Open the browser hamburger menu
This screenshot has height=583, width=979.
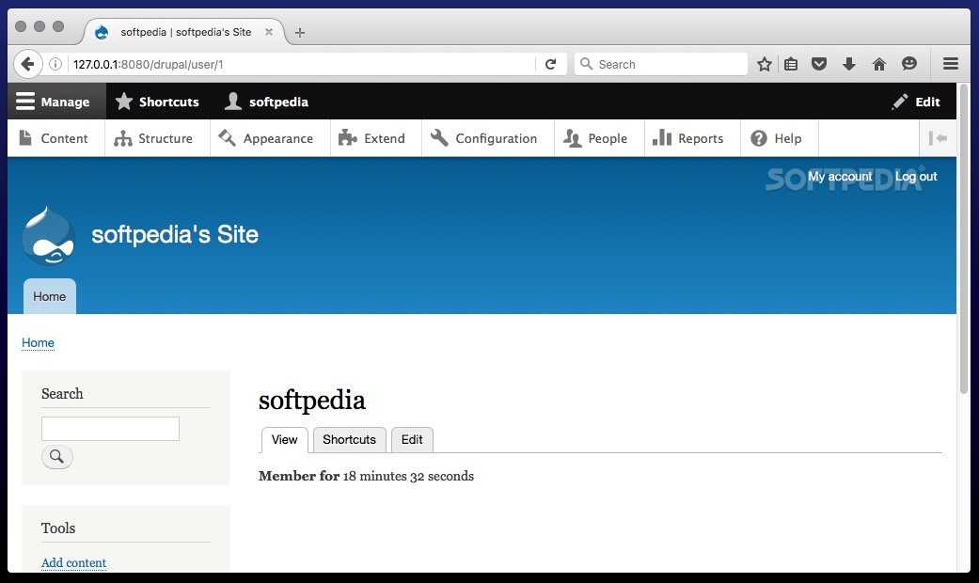[950, 64]
